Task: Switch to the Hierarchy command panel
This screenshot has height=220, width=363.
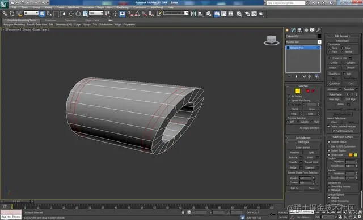Action: [x=300, y=30]
